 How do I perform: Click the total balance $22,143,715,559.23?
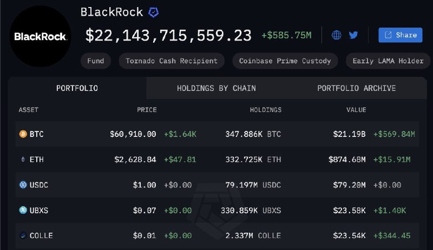pyautogui.click(x=168, y=36)
